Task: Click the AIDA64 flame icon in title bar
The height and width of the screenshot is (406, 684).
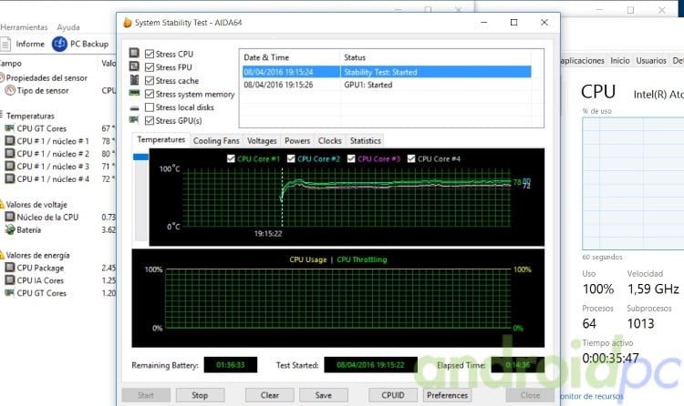Action: pyautogui.click(x=128, y=22)
